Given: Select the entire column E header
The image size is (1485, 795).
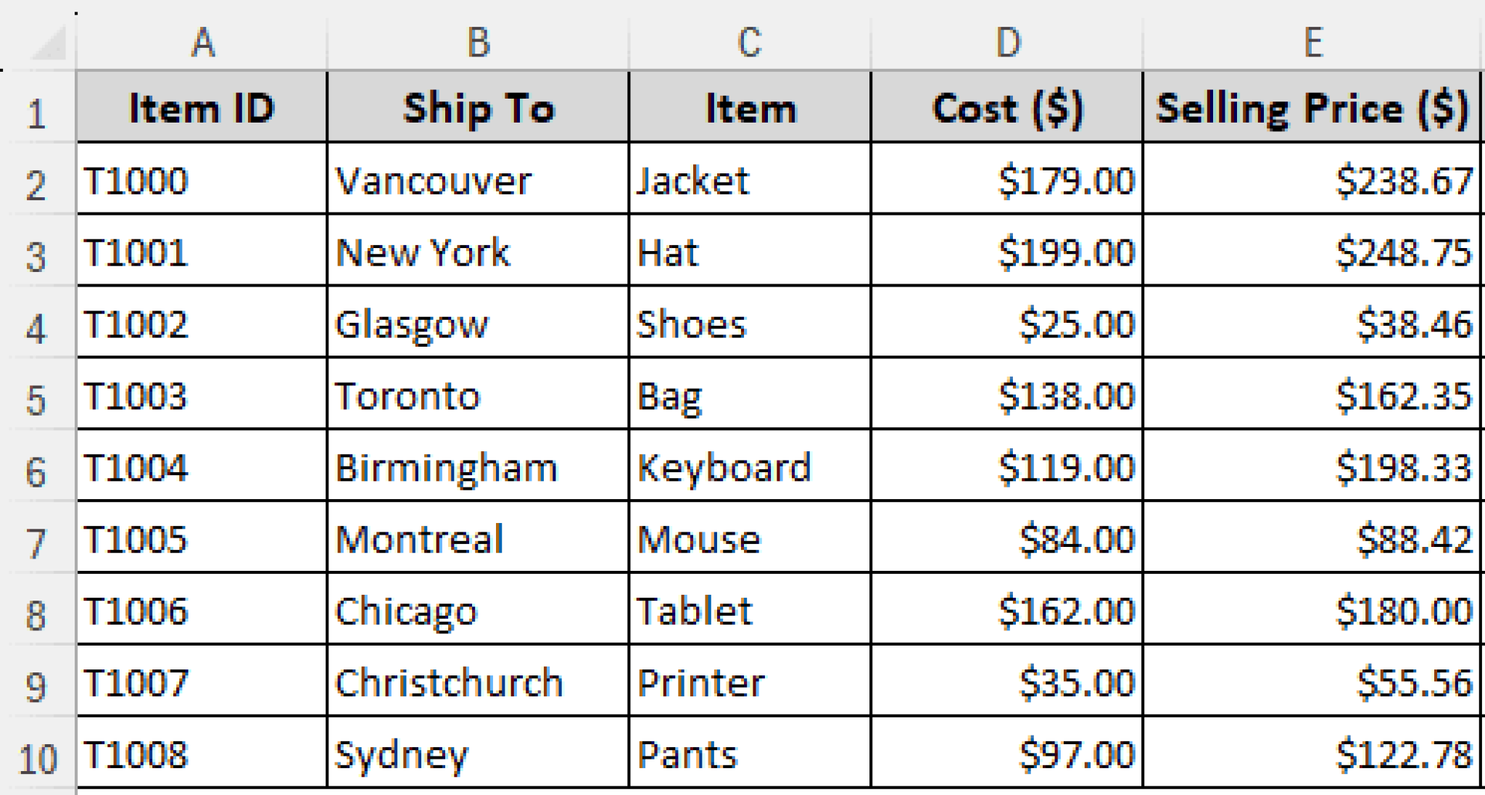Looking at the screenshot, I should tap(1312, 42).
